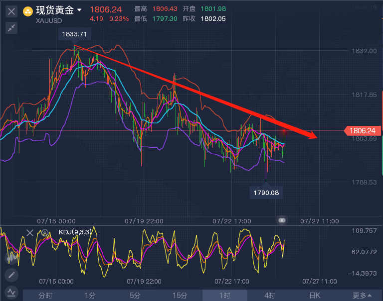
Task: Select the 1时 timeframe
Action: pos(225,296)
